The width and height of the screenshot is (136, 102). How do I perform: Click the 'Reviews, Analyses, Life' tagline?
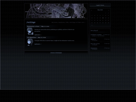69,22
